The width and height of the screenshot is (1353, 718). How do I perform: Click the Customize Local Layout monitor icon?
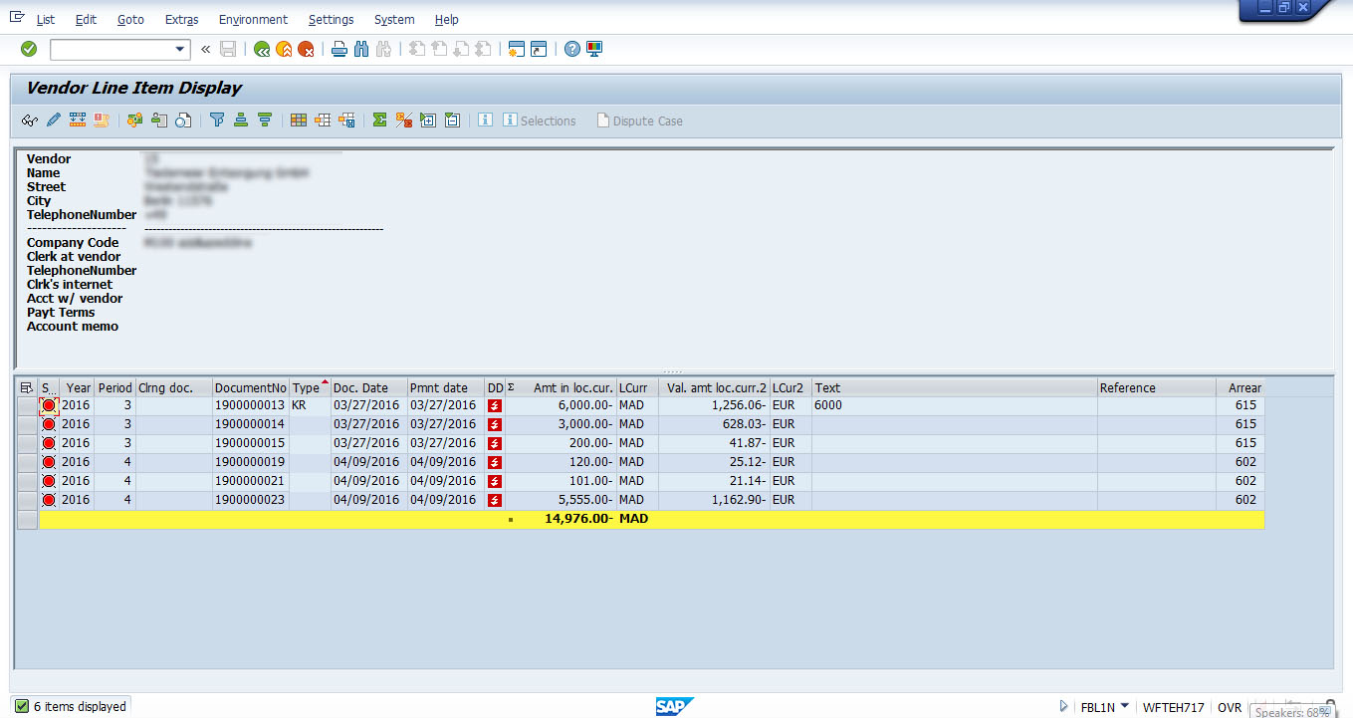click(594, 49)
